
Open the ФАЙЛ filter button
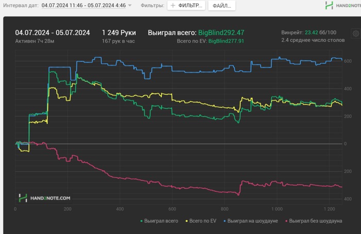222,6
